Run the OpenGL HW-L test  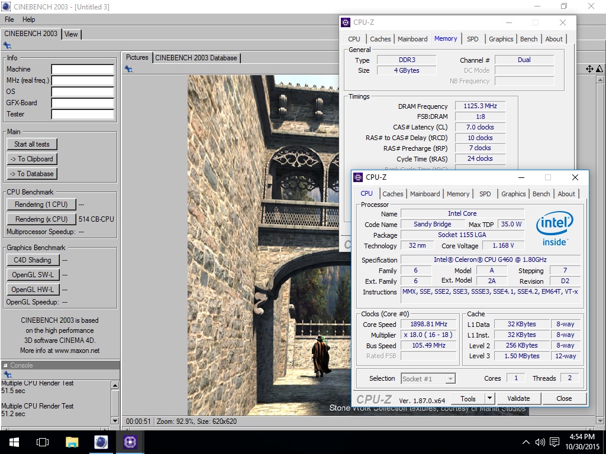[33, 290]
